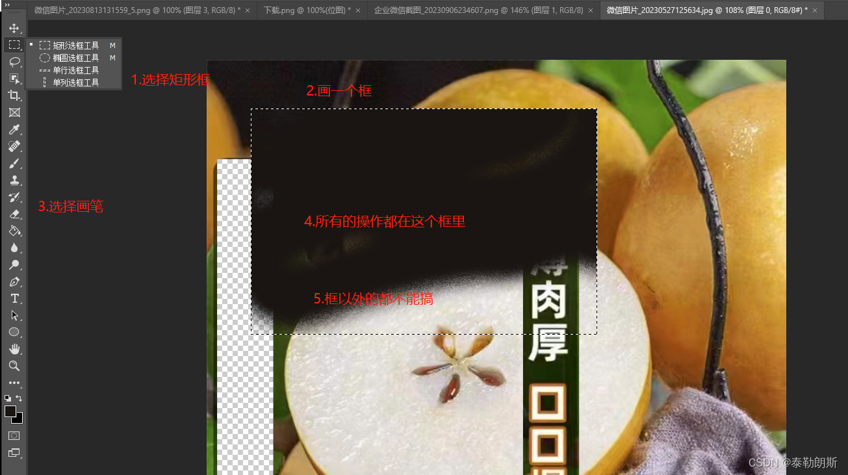Select the Spot Healing Brush tool
The image size is (848, 475).
14,146
